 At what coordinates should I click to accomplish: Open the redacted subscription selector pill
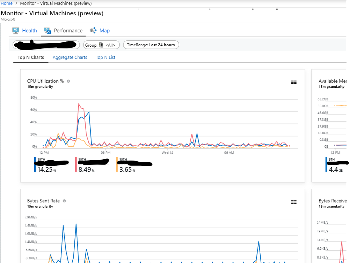click(46, 45)
